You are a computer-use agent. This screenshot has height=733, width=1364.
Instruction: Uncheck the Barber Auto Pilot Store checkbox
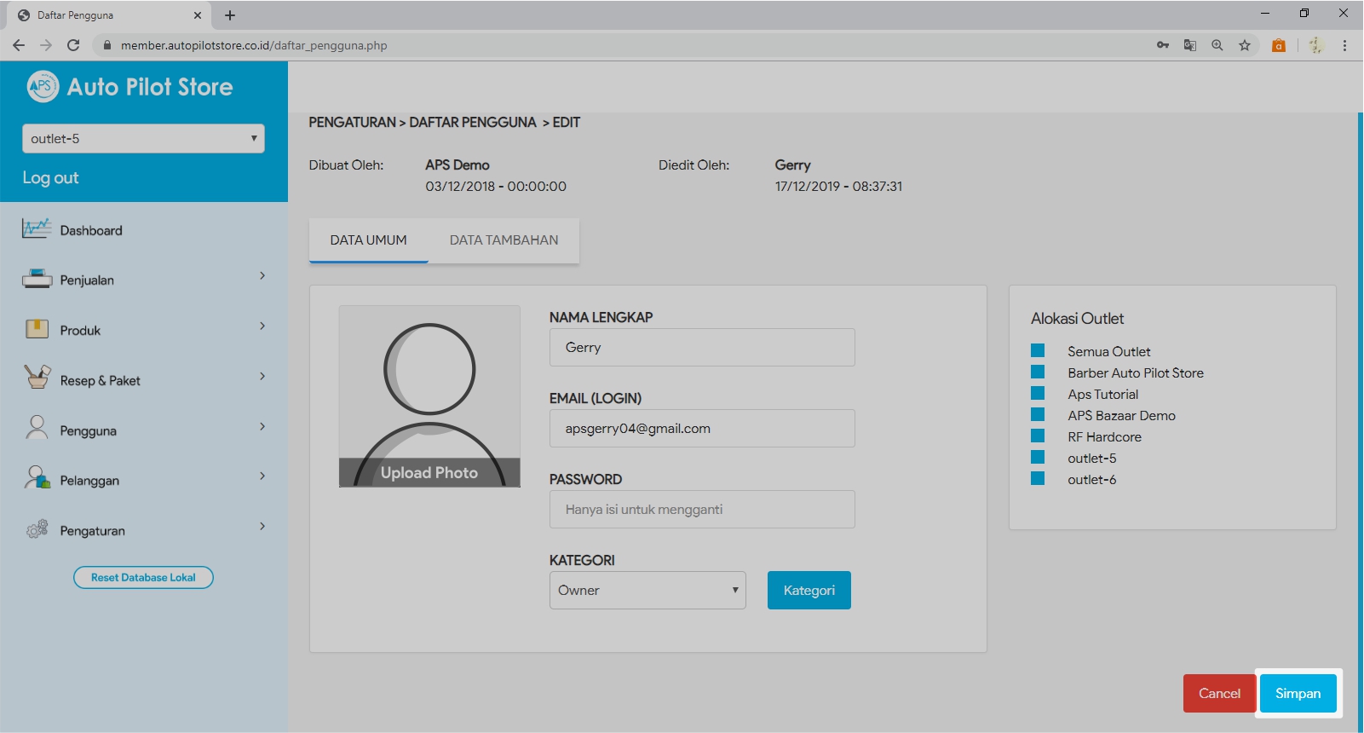click(x=1038, y=372)
